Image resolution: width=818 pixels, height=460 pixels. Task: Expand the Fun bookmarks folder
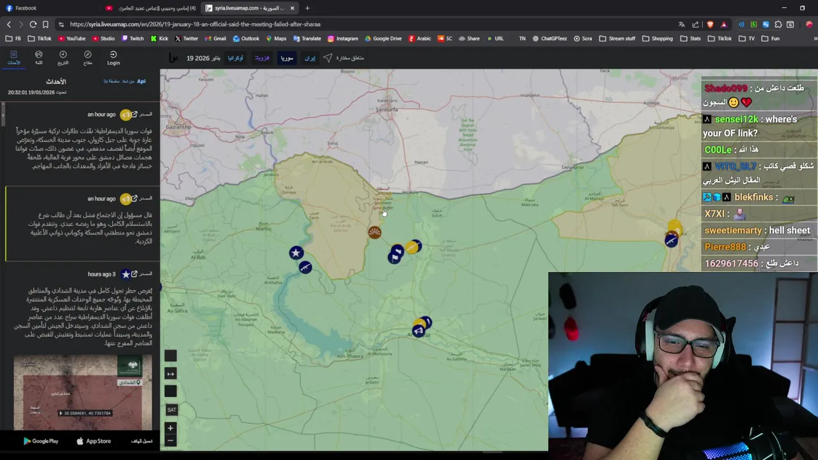771,38
